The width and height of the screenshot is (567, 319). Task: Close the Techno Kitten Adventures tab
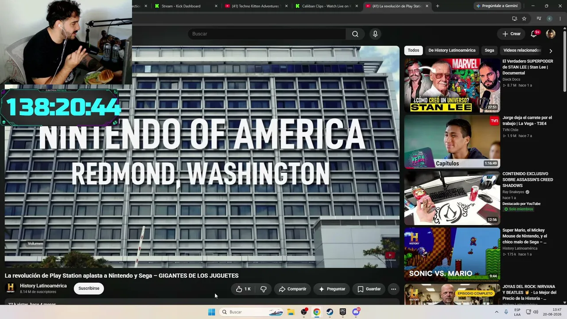(287, 6)
